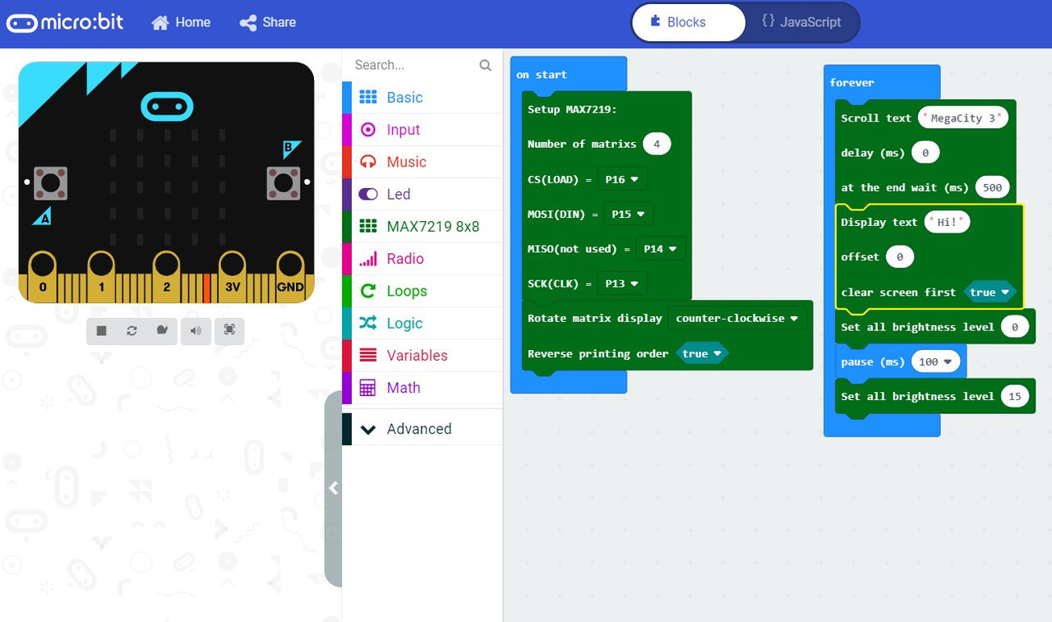Open the Loops blocks category
Image resolution: width=1052 pixels, height=622 pixels.
(422, 291)
